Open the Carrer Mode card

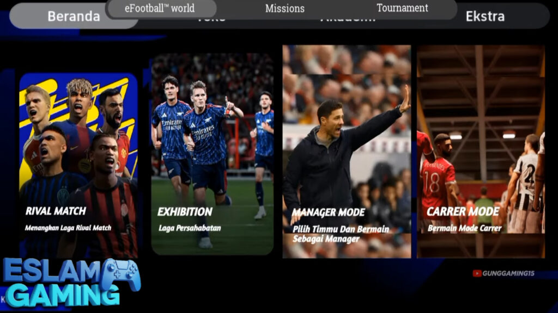point(481,152)
